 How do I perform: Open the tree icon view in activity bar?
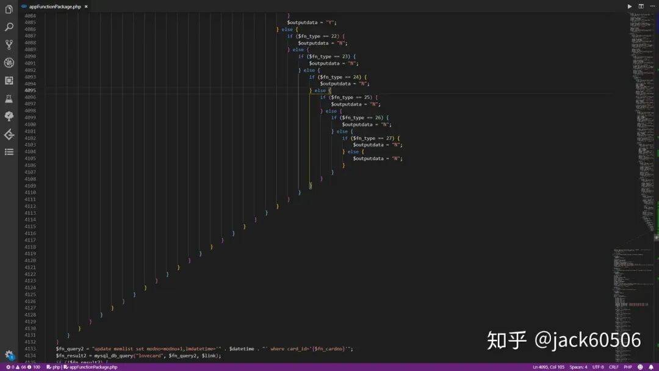click(x=9, y=117)
